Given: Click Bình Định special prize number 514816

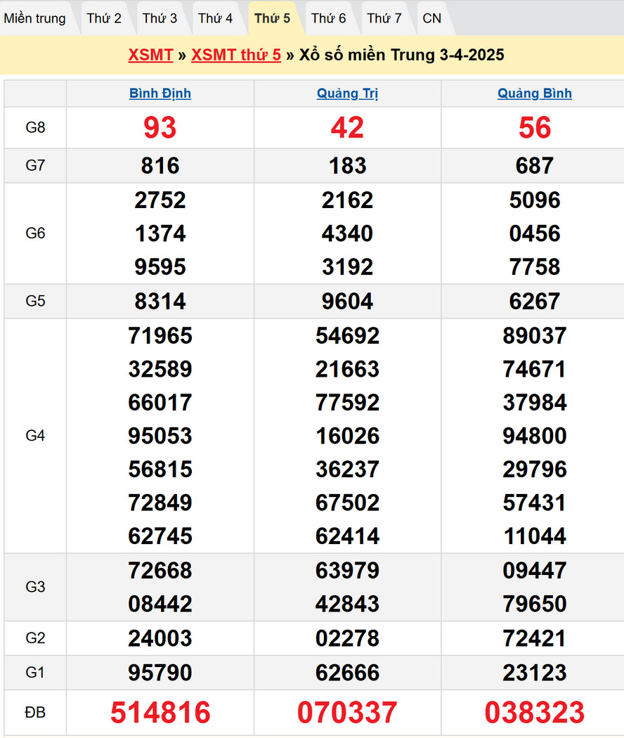Looking at the screenshot, I should click(x=160, y=713).
